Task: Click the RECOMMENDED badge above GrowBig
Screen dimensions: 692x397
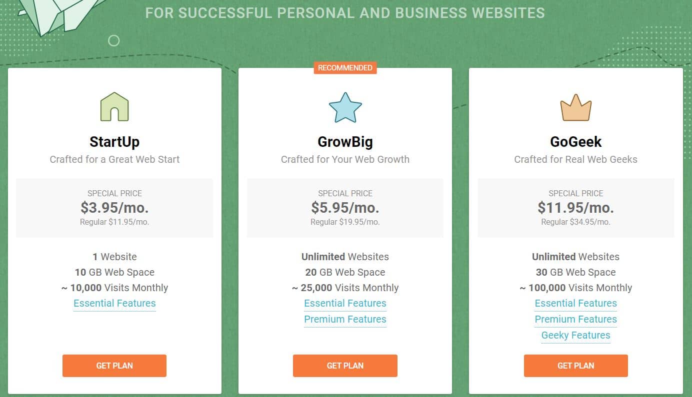Action: (345, 67)
